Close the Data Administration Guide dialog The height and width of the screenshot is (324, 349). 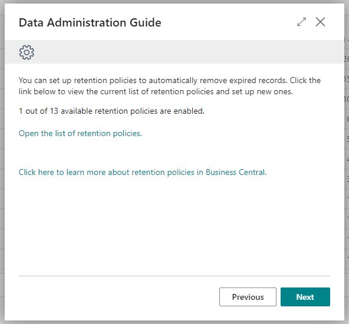(320, 22)
